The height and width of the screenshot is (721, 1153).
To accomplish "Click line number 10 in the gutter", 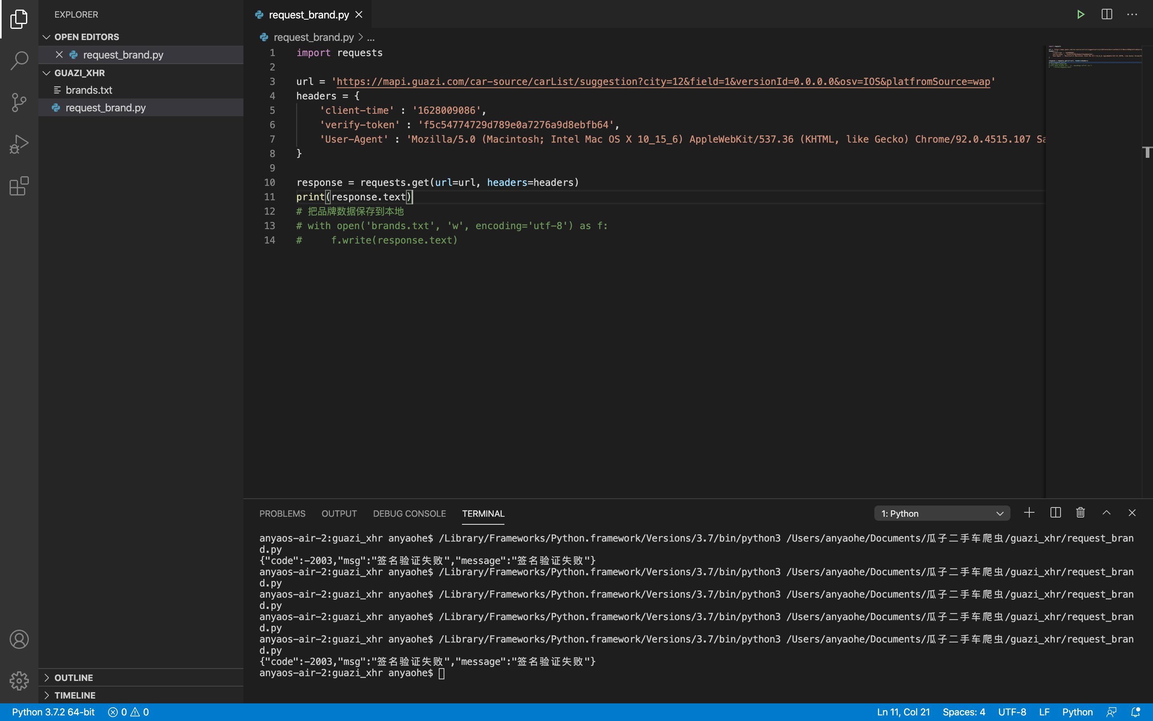I will coord(270,183).
